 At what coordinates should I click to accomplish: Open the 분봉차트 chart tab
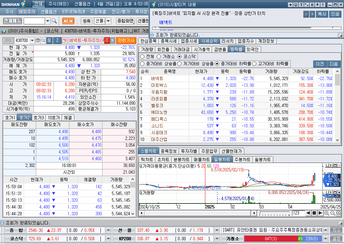pos(181,160)
